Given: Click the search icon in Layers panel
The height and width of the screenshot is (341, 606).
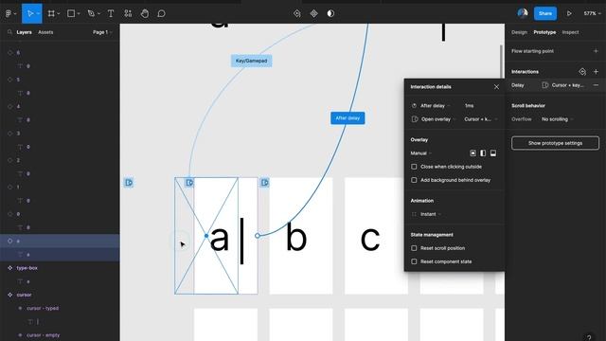Looking at the screenshot, I should [9, 32].
